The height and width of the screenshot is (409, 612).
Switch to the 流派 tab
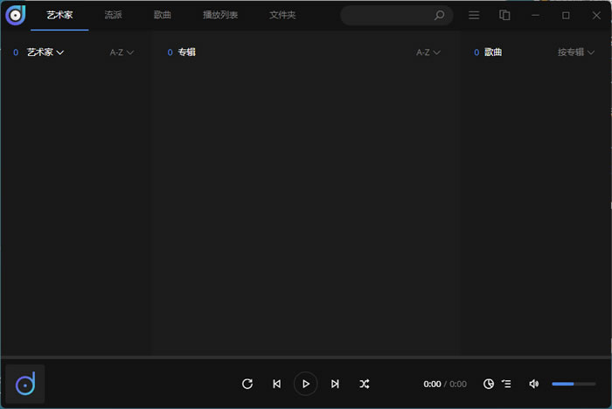pos(114,15)
